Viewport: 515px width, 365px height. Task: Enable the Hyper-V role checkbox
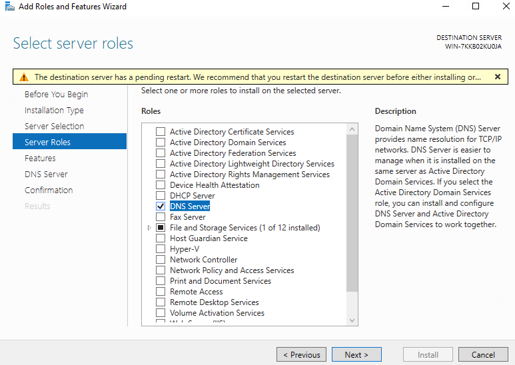point(161,249)
